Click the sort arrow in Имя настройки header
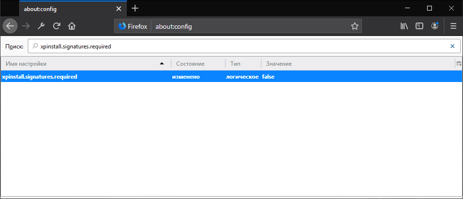463x199 pixels. point(161,64)
